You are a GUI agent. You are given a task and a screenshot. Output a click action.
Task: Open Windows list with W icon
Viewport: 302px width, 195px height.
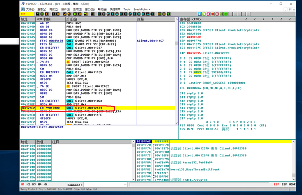tap(117, 14)
